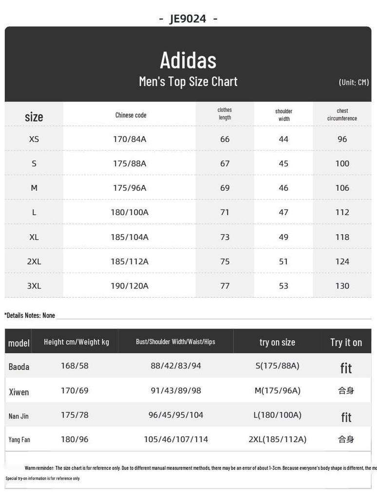
Task: Click the try on size M(175/96A) cell
Action: point(277,390)
